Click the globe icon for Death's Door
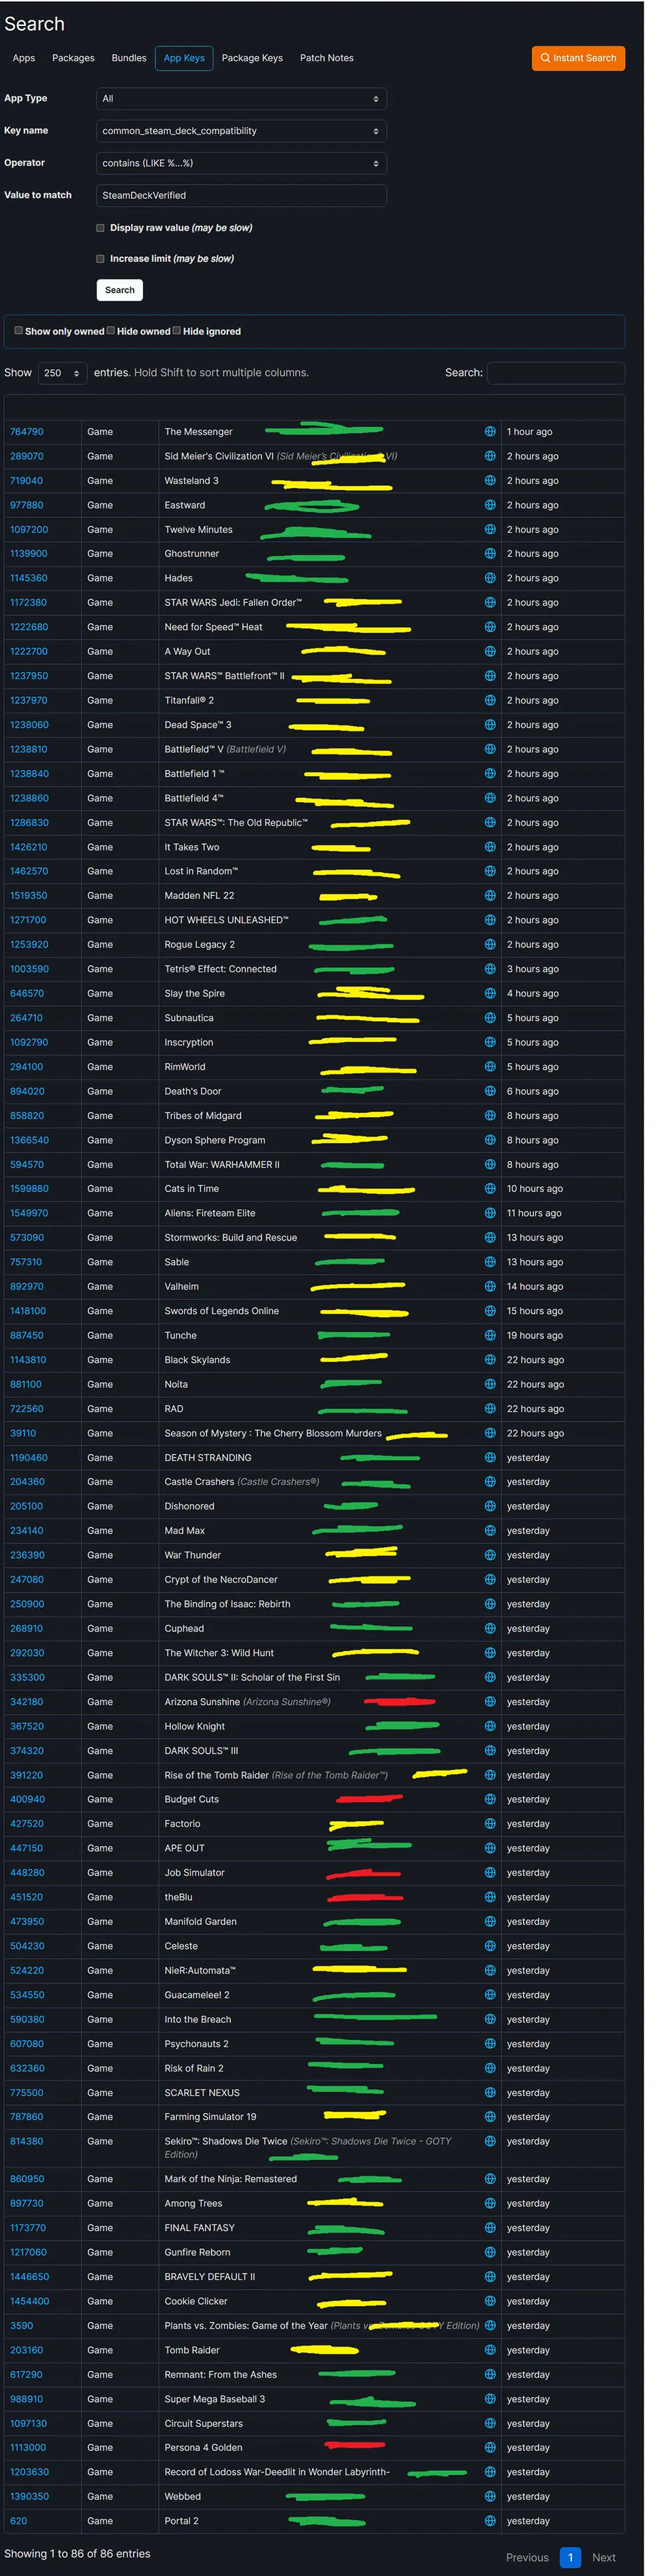665x2576 pixels. [490, 1091]
